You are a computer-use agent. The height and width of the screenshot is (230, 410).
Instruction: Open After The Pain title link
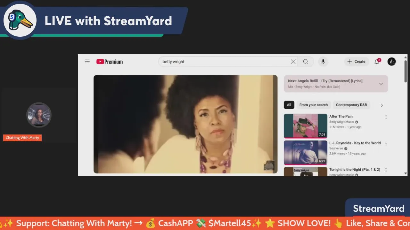[341, 116]
